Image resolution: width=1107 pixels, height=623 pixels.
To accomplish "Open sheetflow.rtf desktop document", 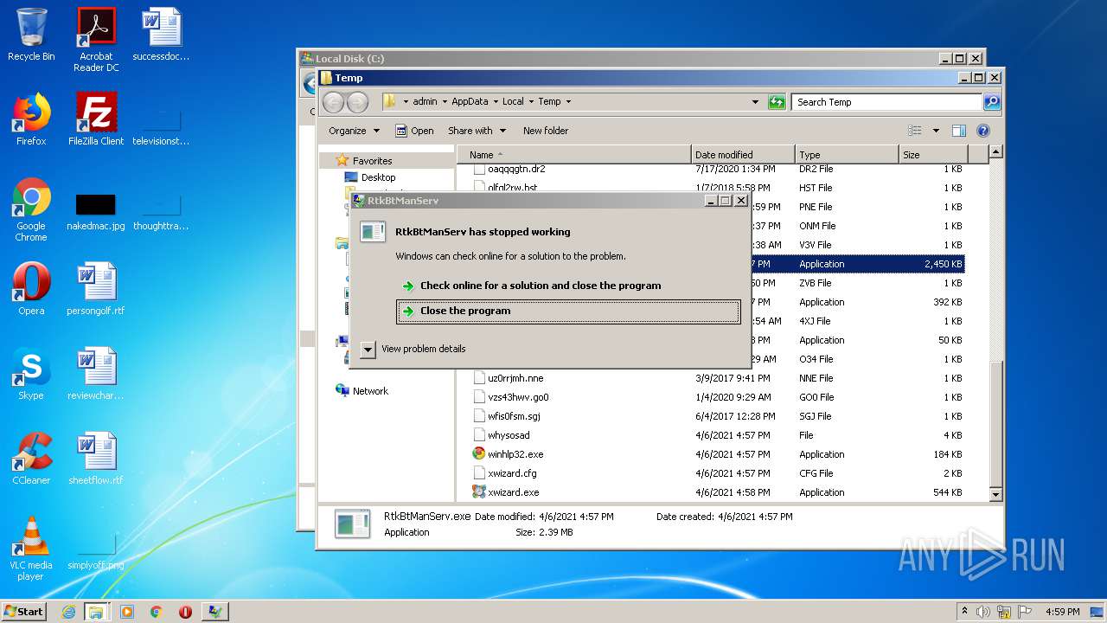I will pyautogui.click(x=96, y=458).
